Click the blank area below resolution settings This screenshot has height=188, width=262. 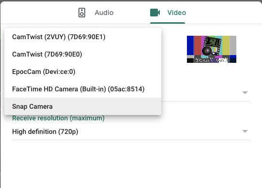[131, 163]
